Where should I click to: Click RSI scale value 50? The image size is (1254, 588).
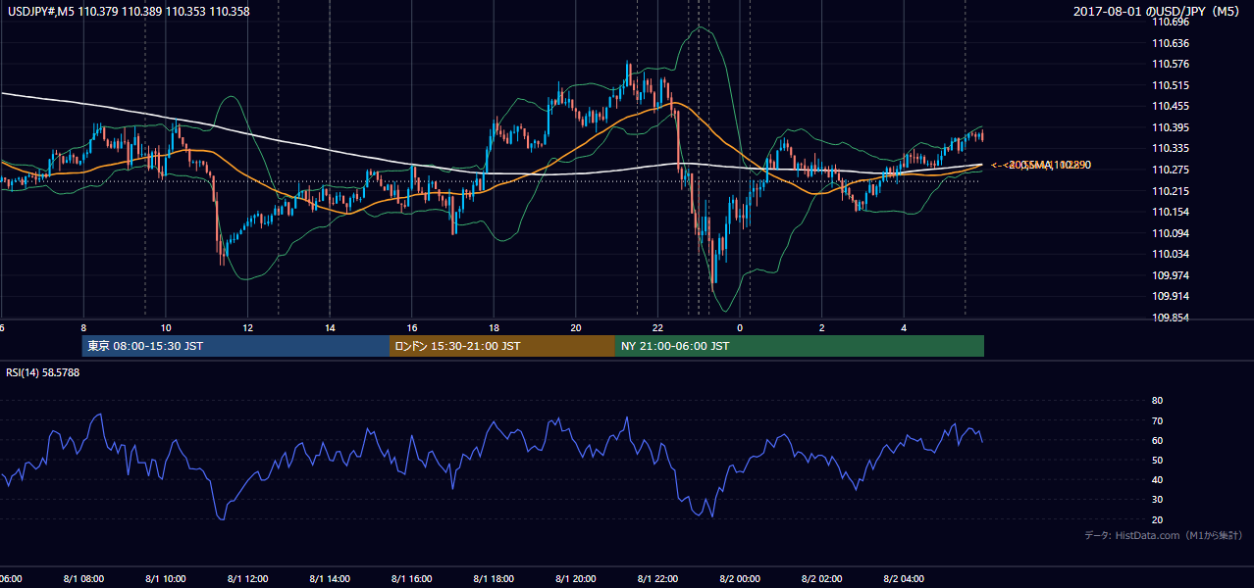[1157, 460]
